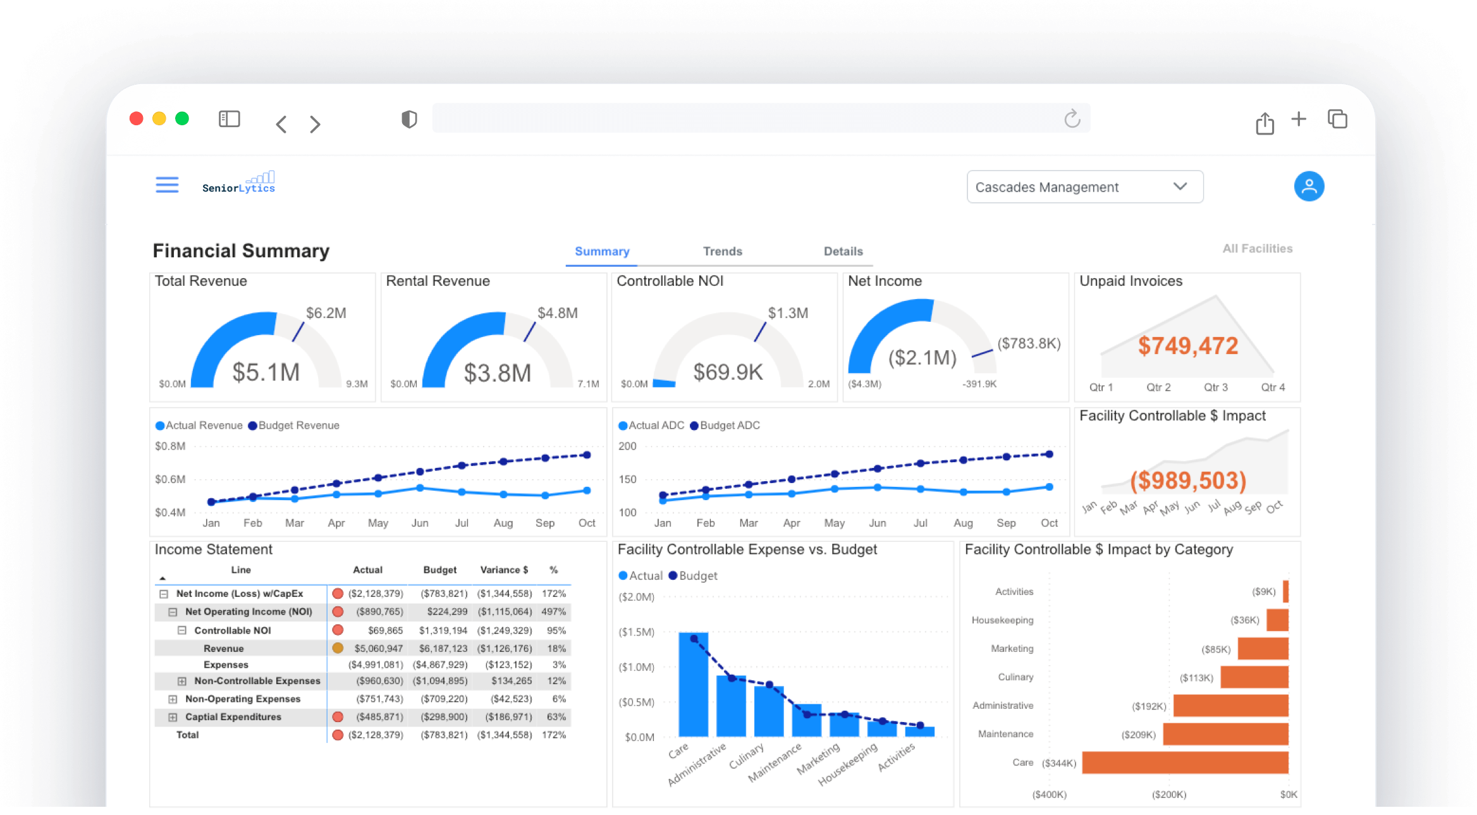Image resolution: width=1477 pixels, height=815 pixels.
Task: Expand Non-Controllable Expenses row
Action: [182, 681]
